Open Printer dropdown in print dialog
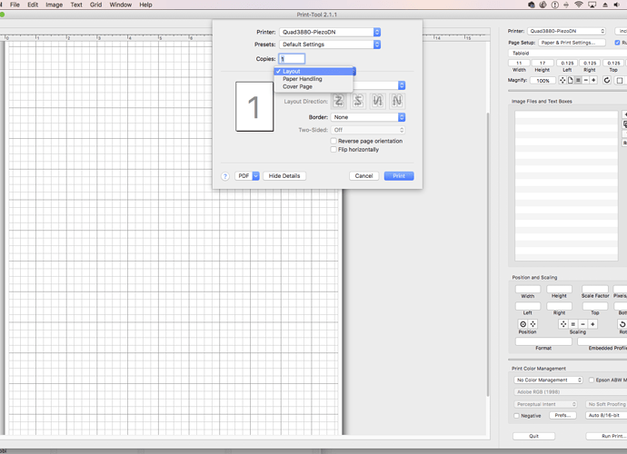This screenshot has height=454, width=627. [330, 32]
